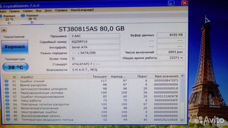
Task: Select the Ошибки чтения attribute text
Action: [x=32, y=81]
